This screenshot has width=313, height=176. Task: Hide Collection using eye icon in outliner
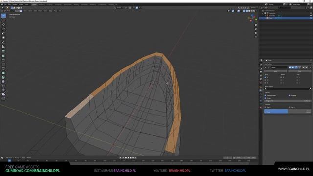tap(311, 13)
